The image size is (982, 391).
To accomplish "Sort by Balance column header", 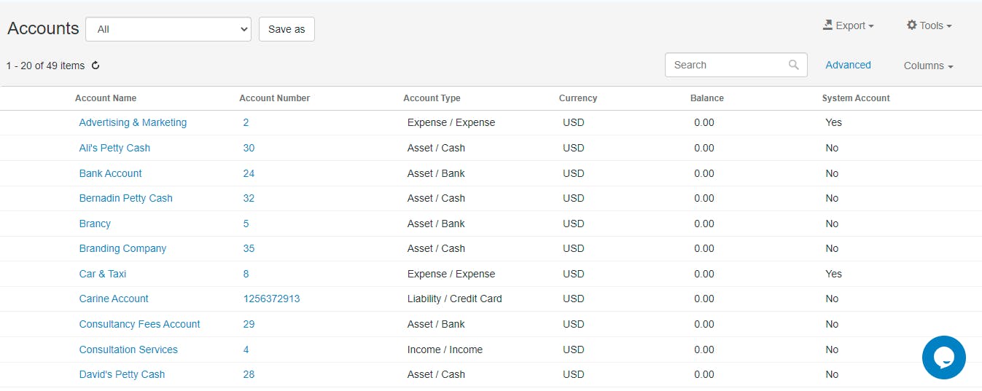I will [706, 98].
